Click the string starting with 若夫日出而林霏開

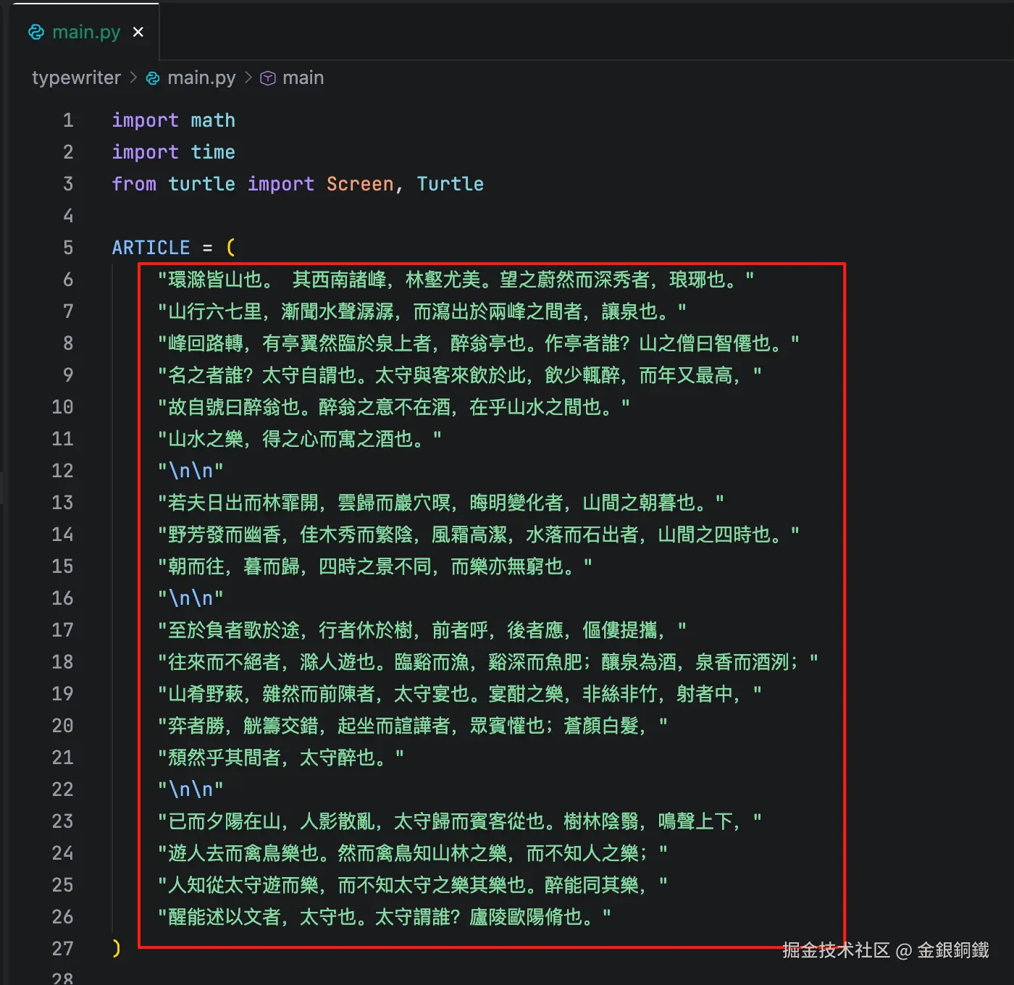pyautogui.click(x=441, y=503)
